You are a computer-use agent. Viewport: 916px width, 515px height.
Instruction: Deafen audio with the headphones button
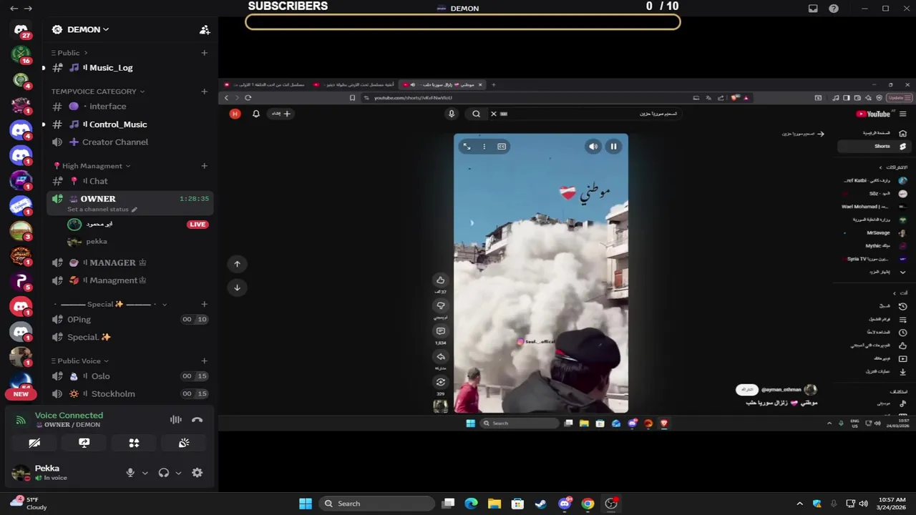pyautogui.click(x=164, y=473)
